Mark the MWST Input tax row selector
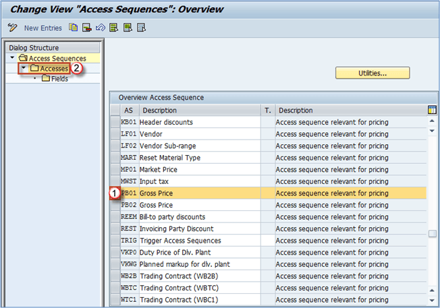This screenshot has width=440, height=308. 115,181
